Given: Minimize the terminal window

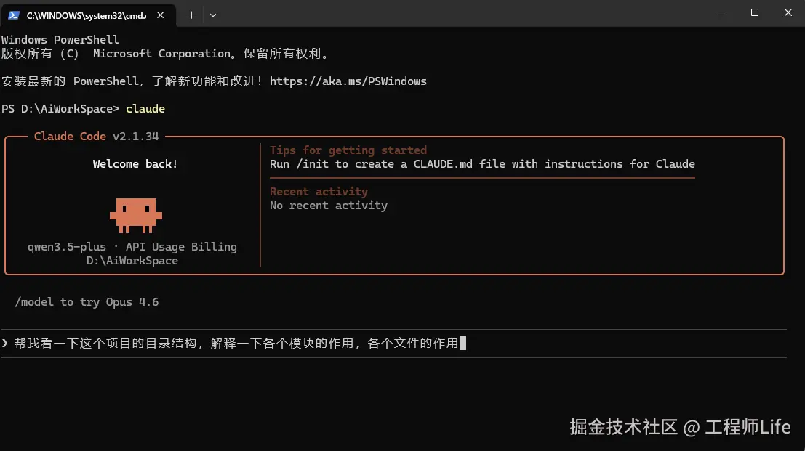Looking at the screenshot, I should click(x=721, y=12).
